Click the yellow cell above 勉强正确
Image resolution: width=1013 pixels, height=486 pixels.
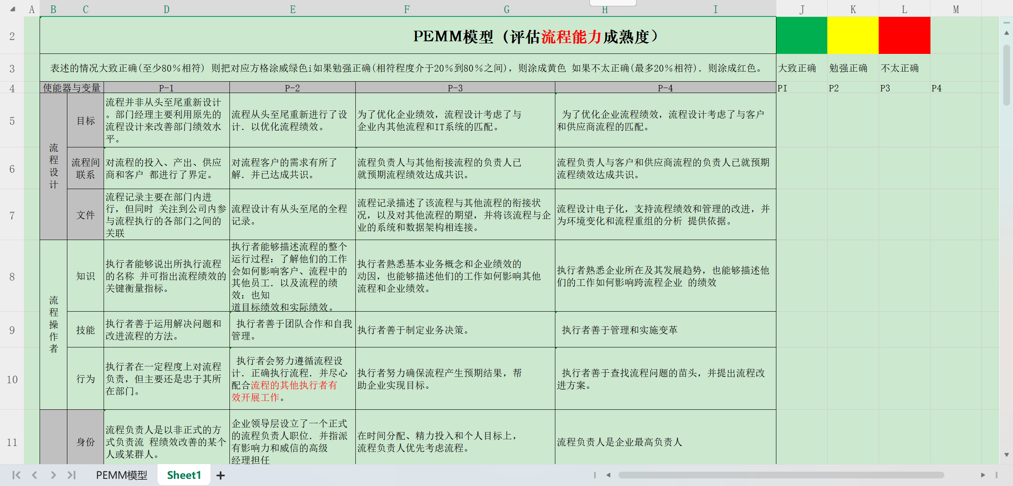[853, 35]
